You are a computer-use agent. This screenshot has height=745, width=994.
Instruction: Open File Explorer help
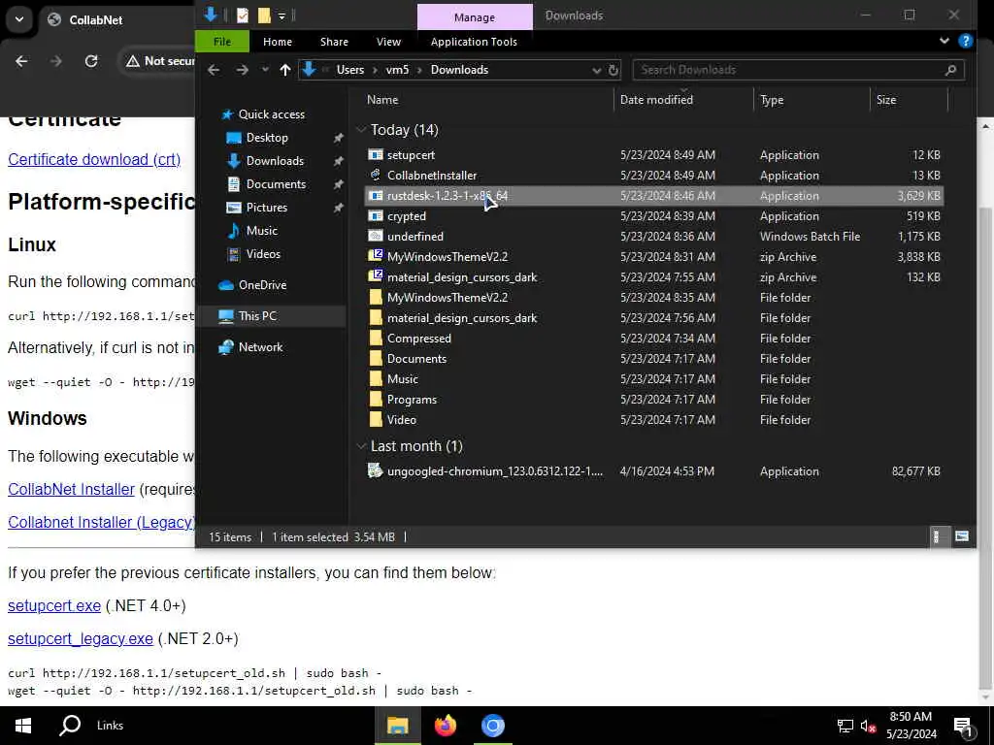coord(966,41)
